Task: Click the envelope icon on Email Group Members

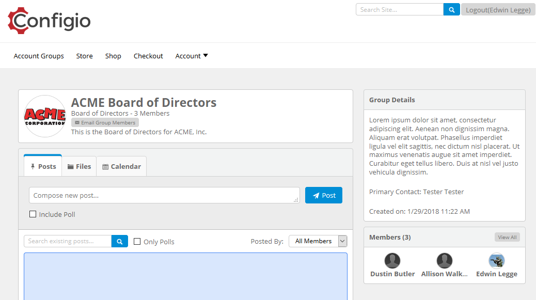Action: click(77, 122)
